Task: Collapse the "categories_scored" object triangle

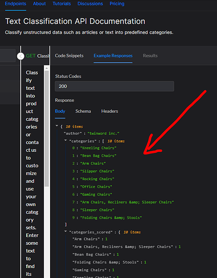Action: point(66,231)
